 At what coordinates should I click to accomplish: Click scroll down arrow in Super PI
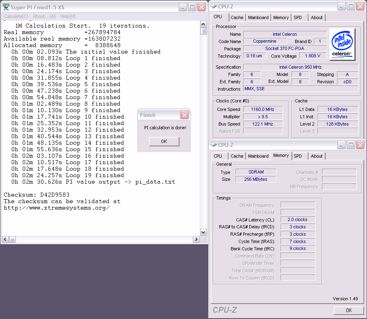point(203,232)
